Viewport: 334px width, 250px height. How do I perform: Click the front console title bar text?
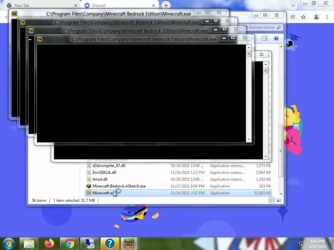click(144, 39)
